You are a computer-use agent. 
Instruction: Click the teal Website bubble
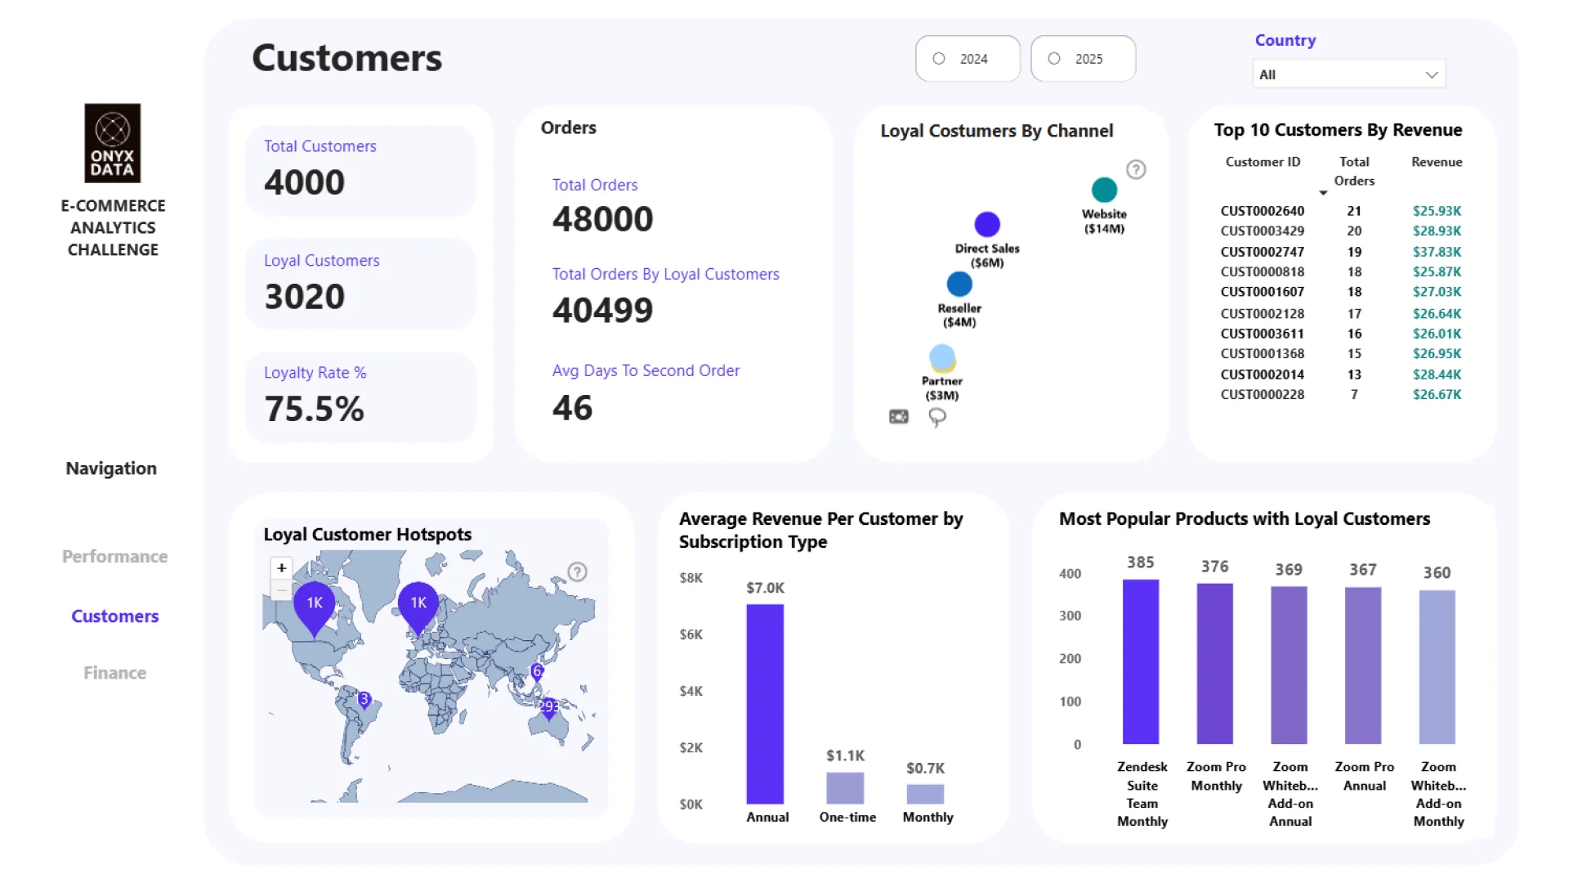[x=1104, y=190]
